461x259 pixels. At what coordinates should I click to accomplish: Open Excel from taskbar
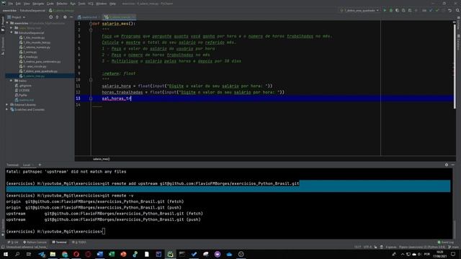click(112, 254)
